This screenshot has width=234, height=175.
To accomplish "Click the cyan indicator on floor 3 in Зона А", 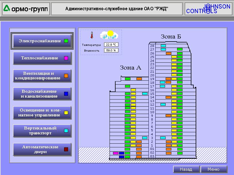I will (x=145, y=138).
